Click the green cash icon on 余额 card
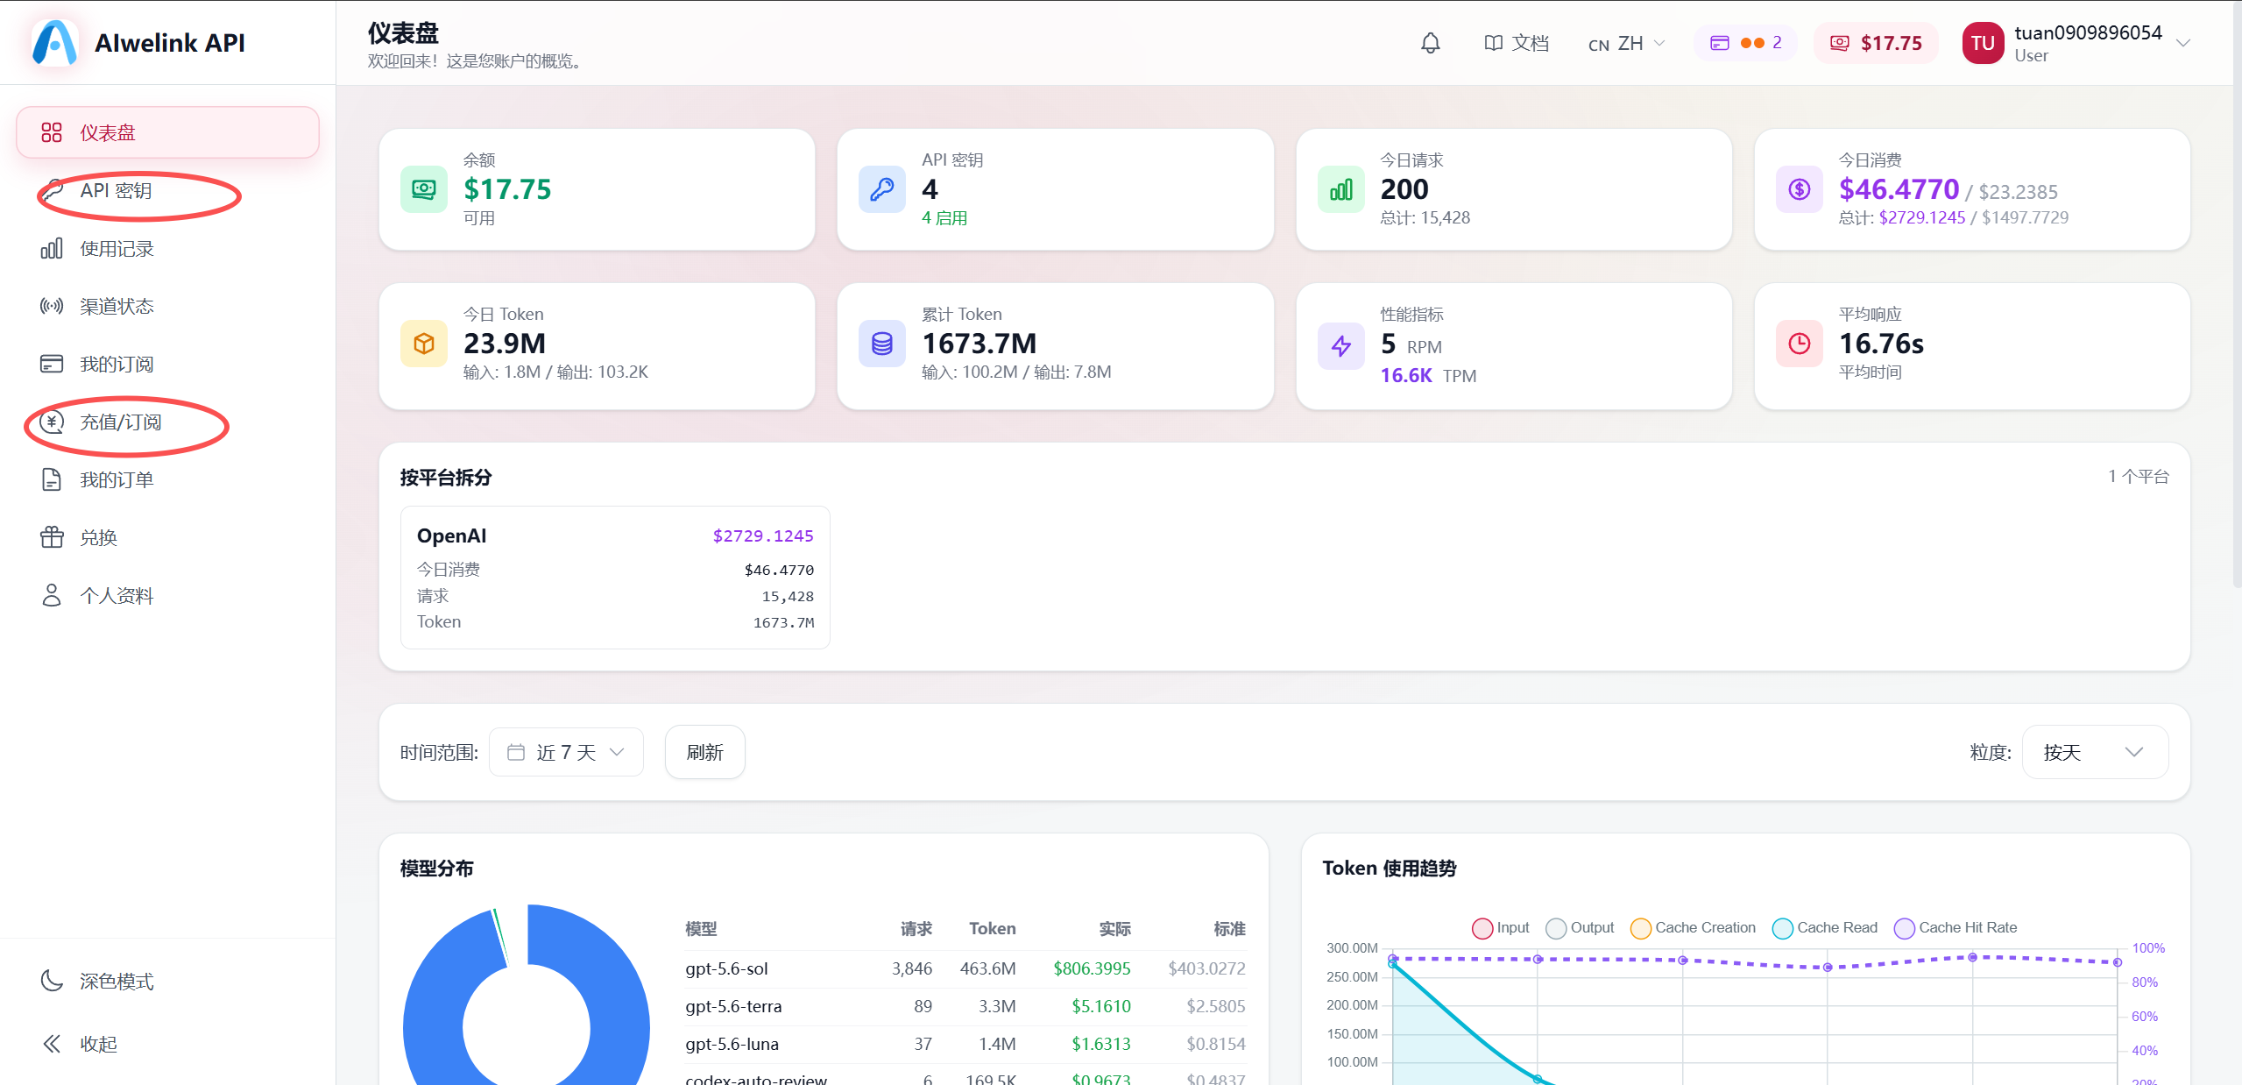 (424, 189)
